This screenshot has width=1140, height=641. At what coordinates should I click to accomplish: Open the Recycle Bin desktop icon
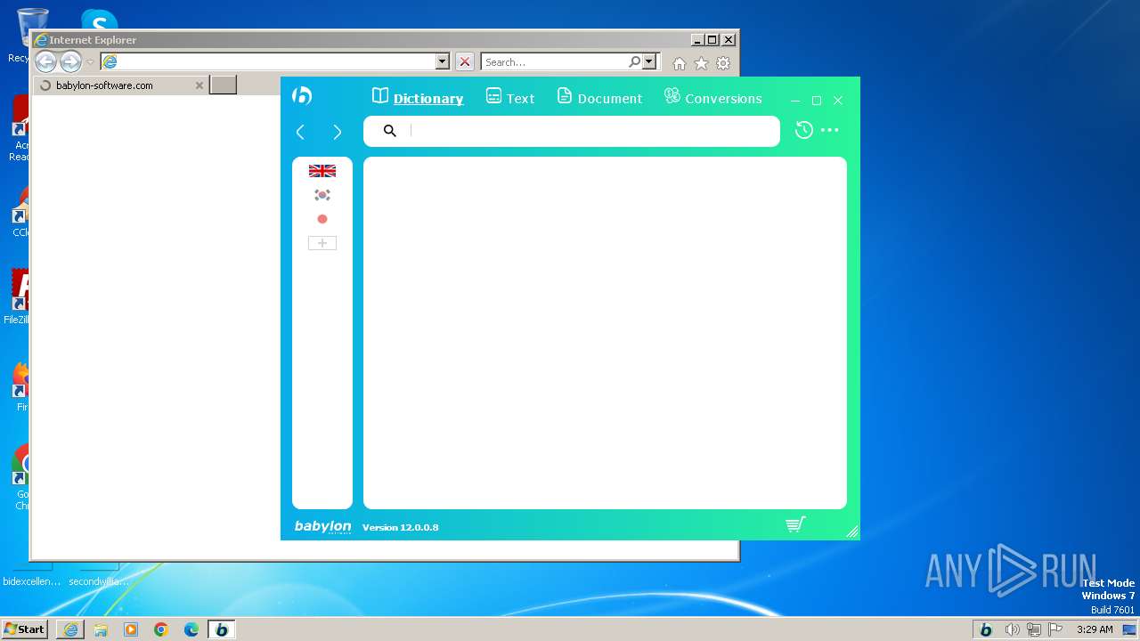click(x=33, y=34)
